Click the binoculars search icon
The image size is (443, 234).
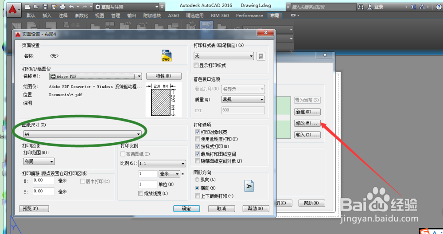coord(361,7)
